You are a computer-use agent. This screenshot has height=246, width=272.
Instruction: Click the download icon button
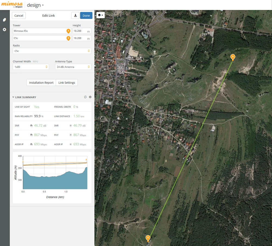tap(75, 15)
